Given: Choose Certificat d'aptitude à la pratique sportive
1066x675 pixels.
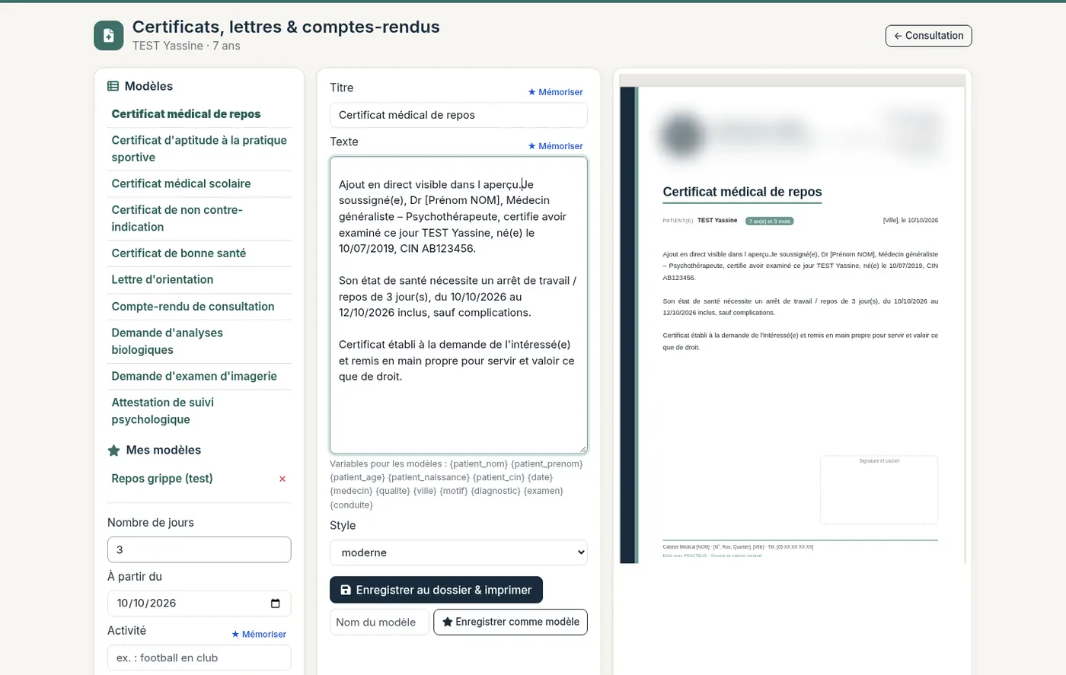Looking at the screenshot, I should [199, 148].
